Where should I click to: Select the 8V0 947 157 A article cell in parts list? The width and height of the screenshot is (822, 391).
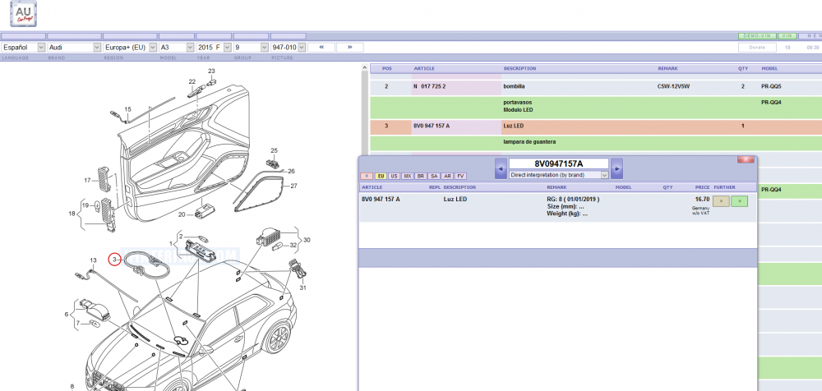[456, 126]
